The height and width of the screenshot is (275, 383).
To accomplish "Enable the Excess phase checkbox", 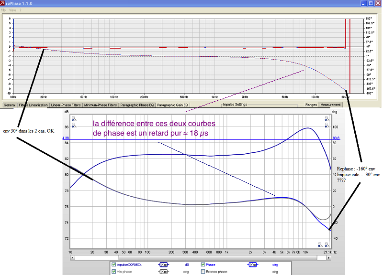I will [203, 271].
